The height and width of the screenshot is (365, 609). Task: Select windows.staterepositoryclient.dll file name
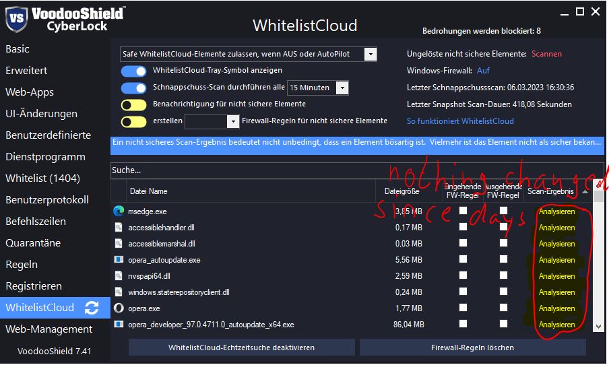(179, 292)
